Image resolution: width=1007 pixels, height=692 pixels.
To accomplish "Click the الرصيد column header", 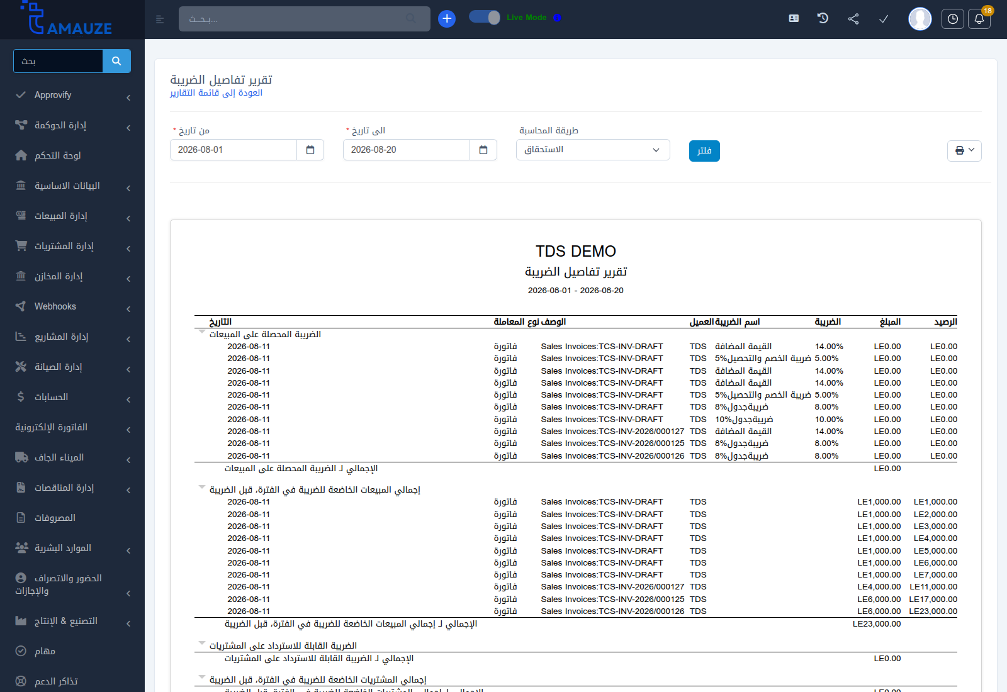I will click(945, 322).
